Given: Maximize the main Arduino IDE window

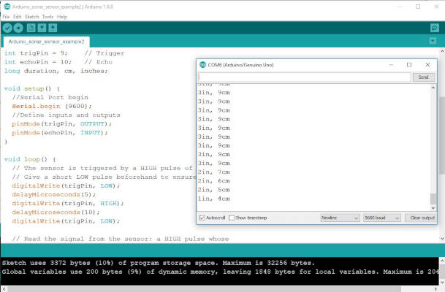Looking at the screenshot, I should tap(418, 7).
